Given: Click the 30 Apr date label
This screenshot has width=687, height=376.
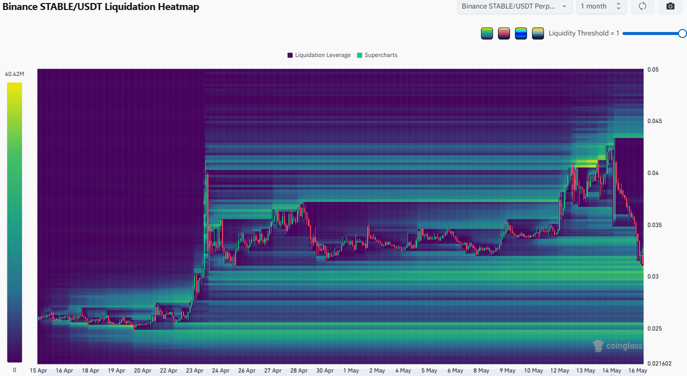Looking at the screenshot, I should (x=325, y=370).
